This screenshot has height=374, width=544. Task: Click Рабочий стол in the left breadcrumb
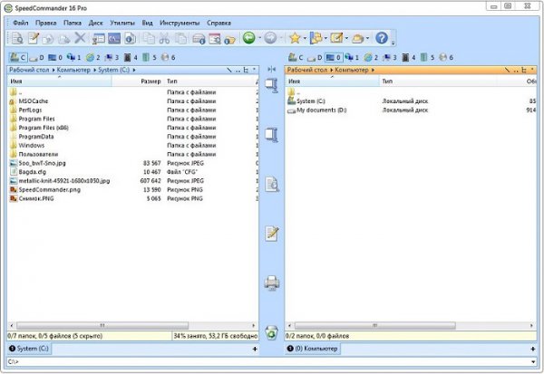29,70
